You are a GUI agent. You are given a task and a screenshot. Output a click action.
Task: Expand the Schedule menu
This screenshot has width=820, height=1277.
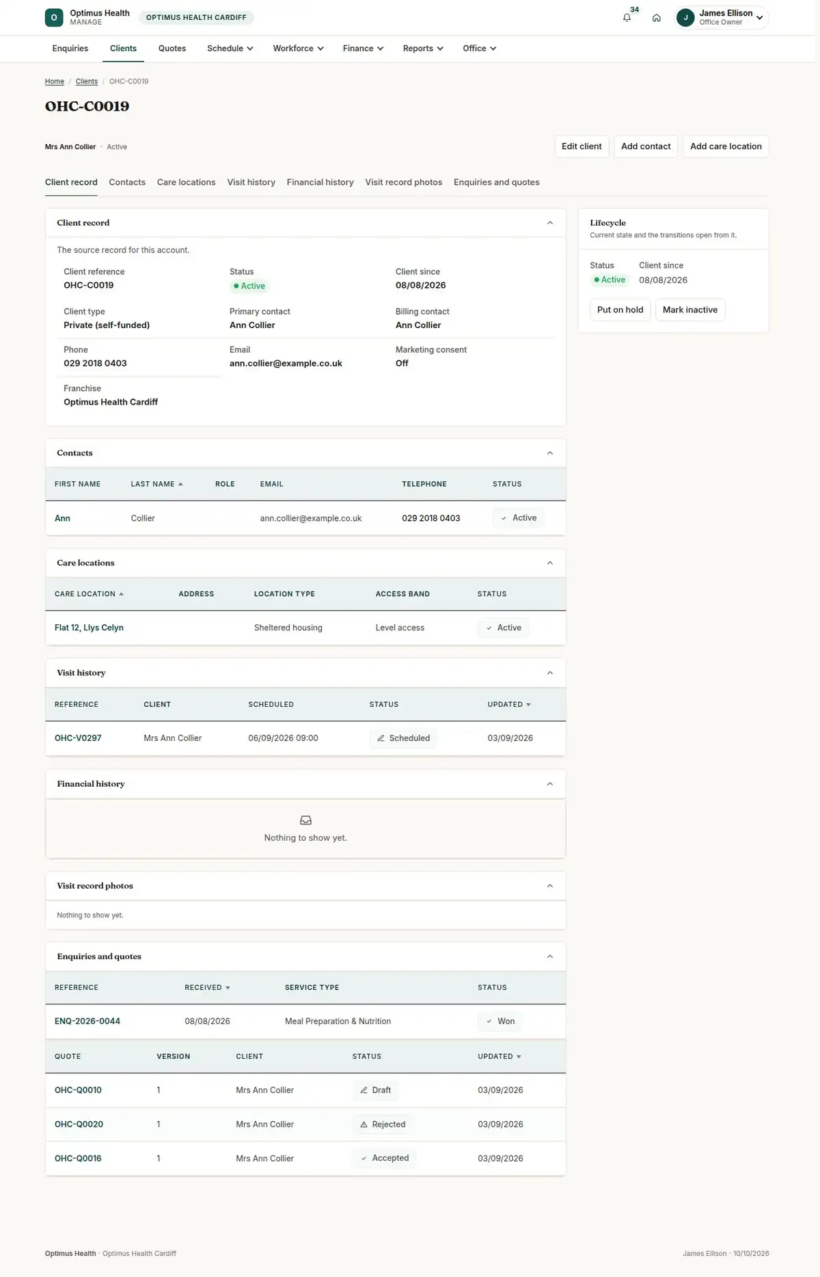click(230, 49)
